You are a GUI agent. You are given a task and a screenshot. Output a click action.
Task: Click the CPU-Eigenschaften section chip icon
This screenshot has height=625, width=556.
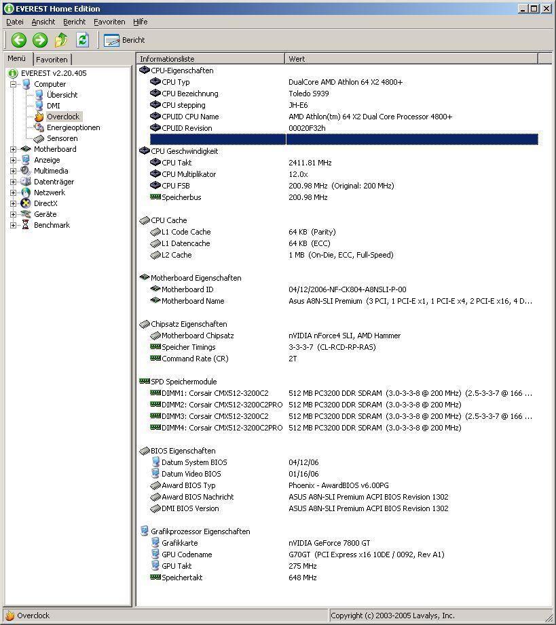[144, 70]
